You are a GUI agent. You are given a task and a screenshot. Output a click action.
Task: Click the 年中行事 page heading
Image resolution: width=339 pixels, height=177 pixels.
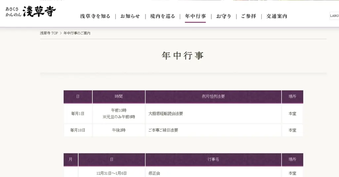tap(183, 55)
